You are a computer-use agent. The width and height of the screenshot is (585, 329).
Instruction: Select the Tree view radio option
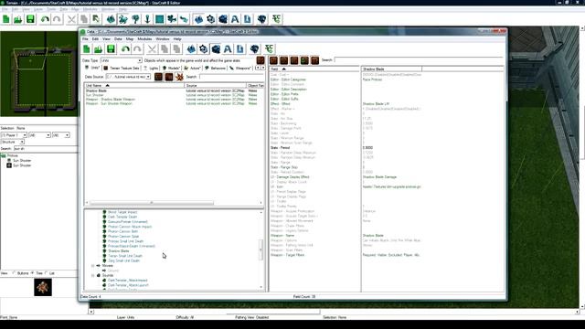pos(33,273)
